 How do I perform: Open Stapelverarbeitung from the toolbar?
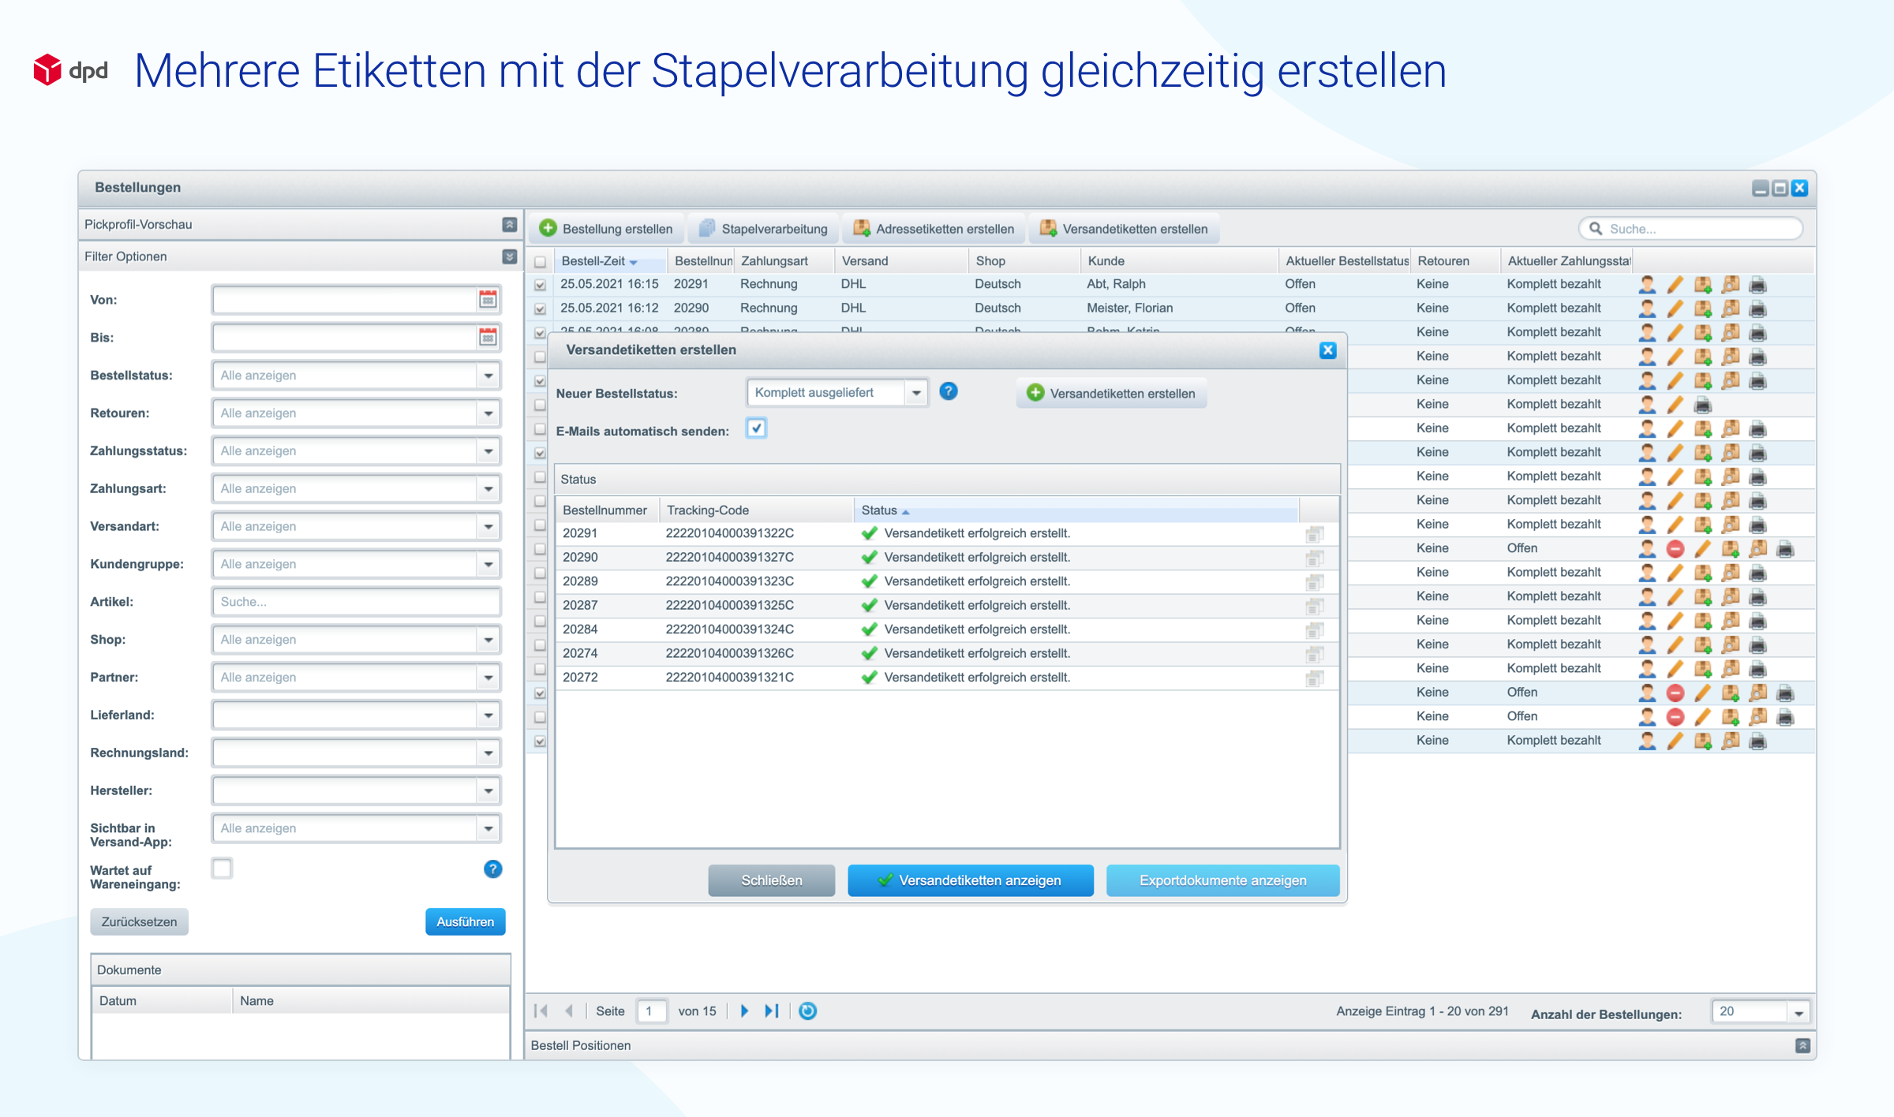point(763,229)
